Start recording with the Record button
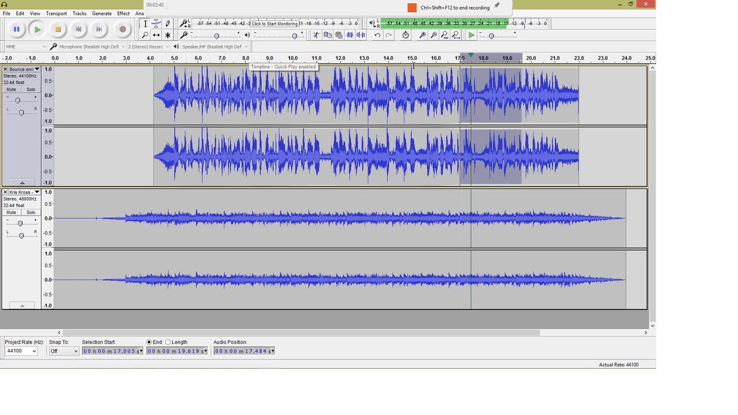 tap(122, 29)
